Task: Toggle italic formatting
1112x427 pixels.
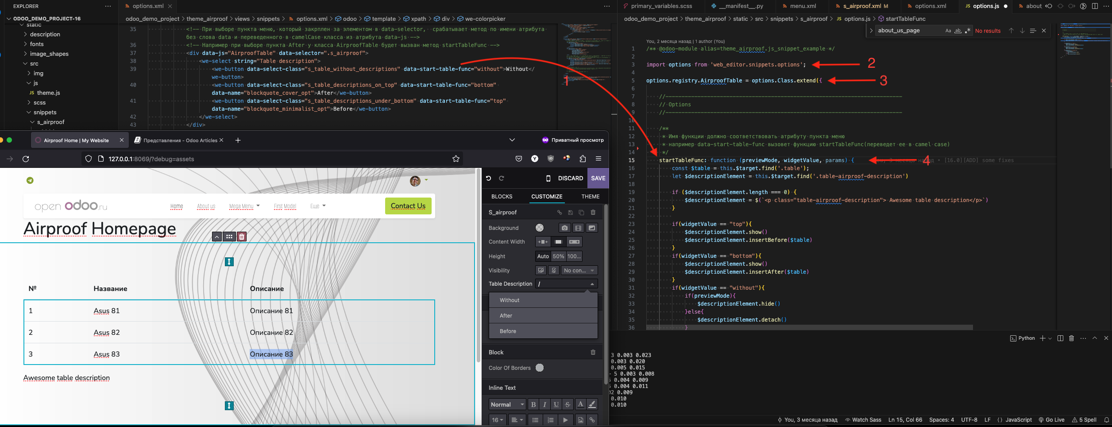Action: [x=544, y=404]
